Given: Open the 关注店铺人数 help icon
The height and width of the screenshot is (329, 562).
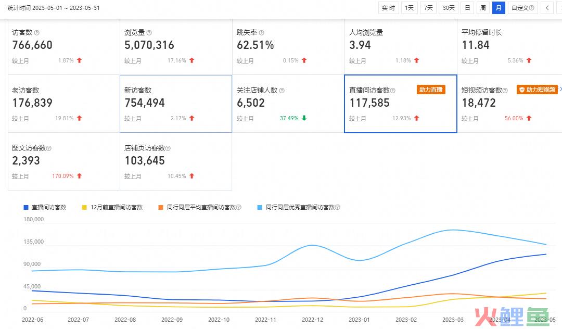Looking at the screenshot, I should (283, 90).
